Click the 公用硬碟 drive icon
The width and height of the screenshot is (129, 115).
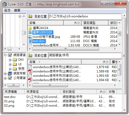pyautogui.click(x=10, y=78)
